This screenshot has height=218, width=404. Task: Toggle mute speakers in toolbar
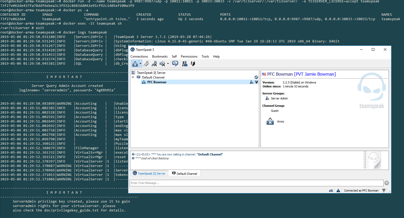click(x=162, y=64)
